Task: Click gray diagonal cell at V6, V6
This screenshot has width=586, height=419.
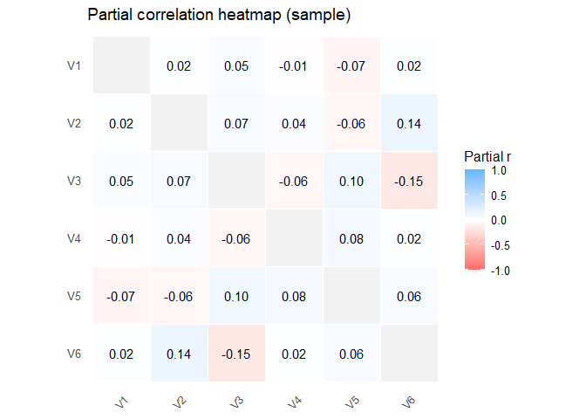Action: 409,354
